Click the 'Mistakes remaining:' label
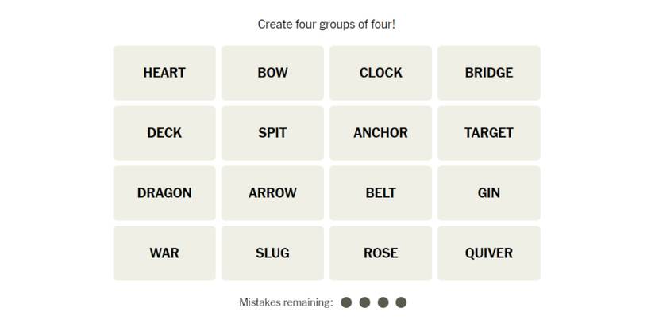655x327 pixels. (286, 302)
